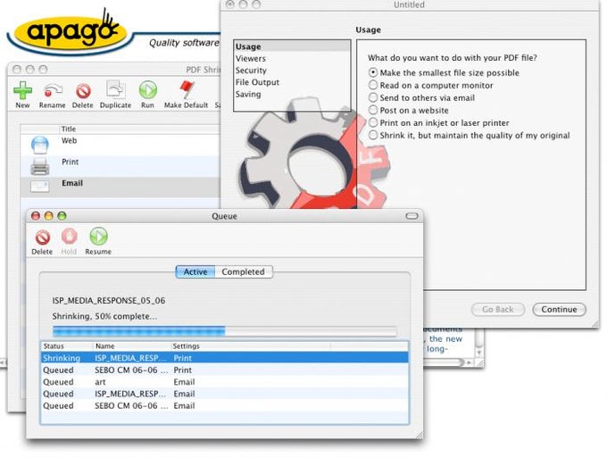Click Delete icon in Queue window
Screen dimensions: 607x458
click(x=42, y=237)
